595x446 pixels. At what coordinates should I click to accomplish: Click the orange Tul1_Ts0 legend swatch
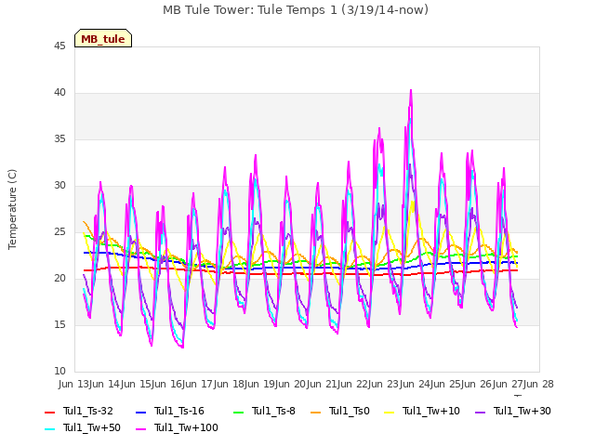click(x=315, y=412)
